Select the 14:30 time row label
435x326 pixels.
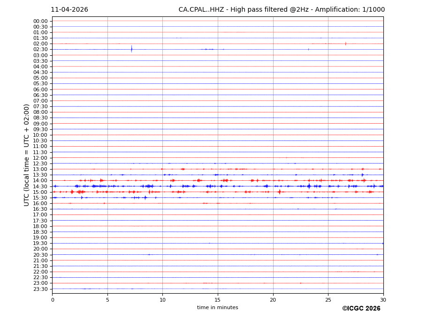coord(40,186)
